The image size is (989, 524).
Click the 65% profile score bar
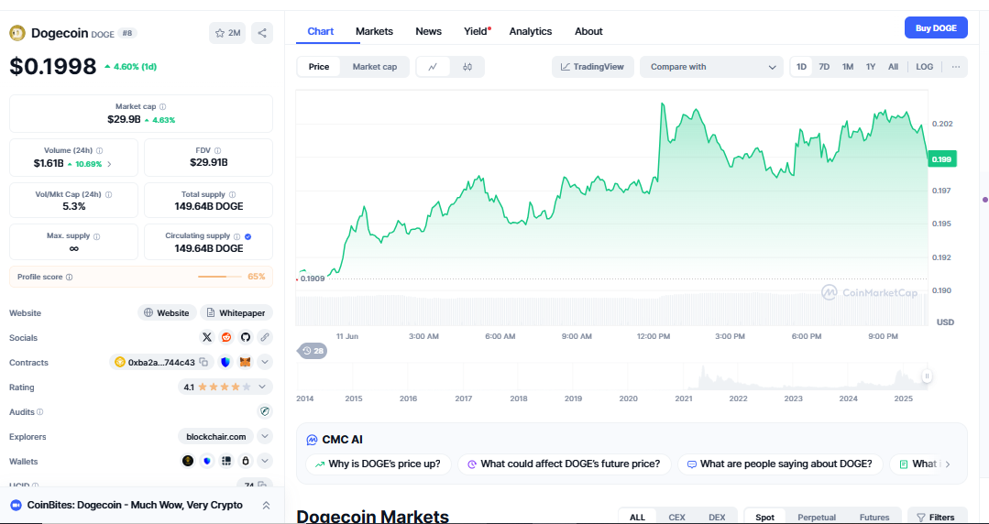point(219,277)
